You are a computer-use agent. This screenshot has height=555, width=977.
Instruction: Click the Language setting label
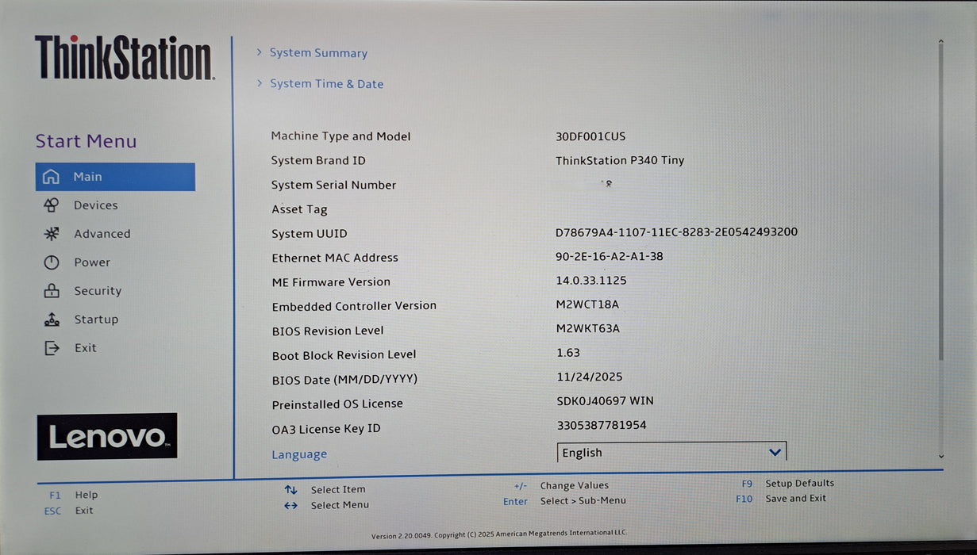tap(299, 454)
